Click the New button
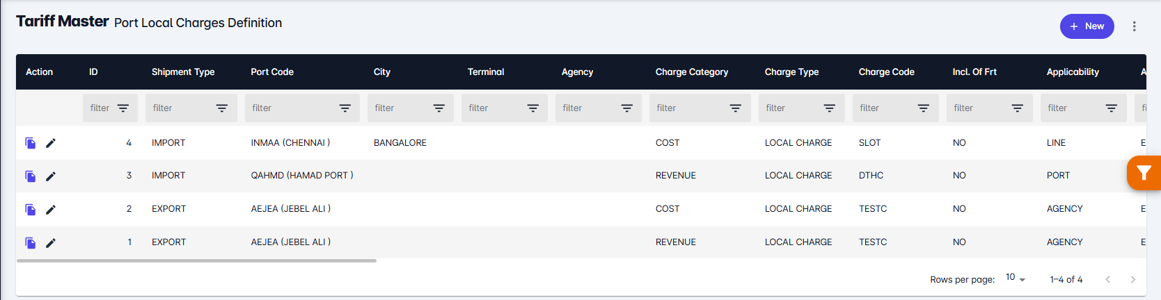Screen dimensions: 1161x300 [1087, 26]
